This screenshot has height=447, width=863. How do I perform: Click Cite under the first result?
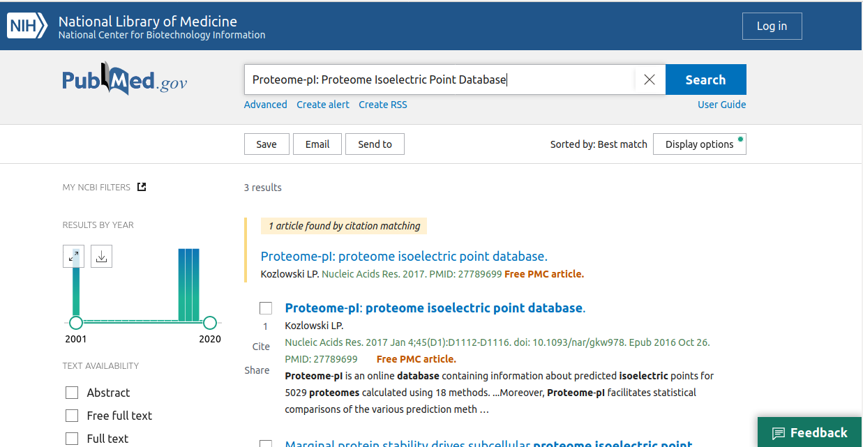click(x=261, y=347)
